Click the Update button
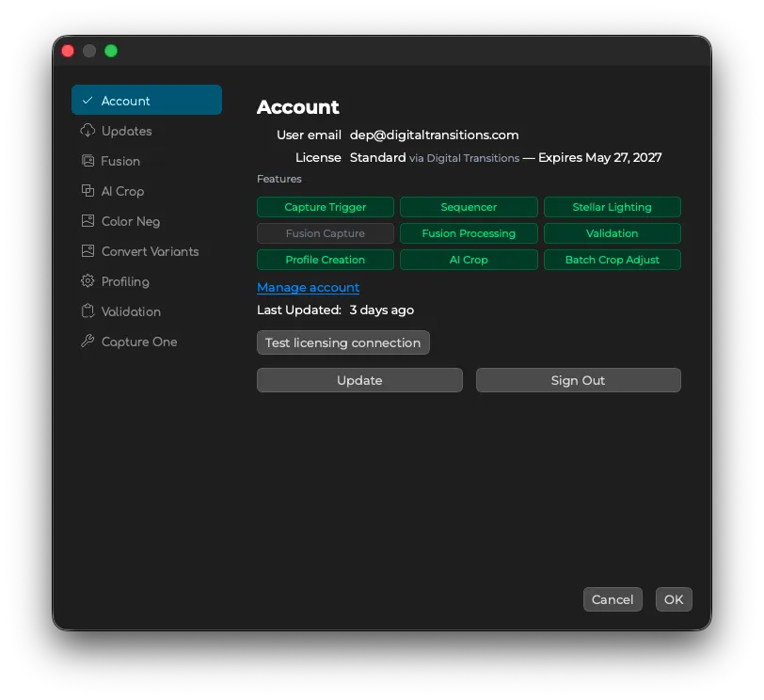Screen dimensions: 764x700 [359, 380]
